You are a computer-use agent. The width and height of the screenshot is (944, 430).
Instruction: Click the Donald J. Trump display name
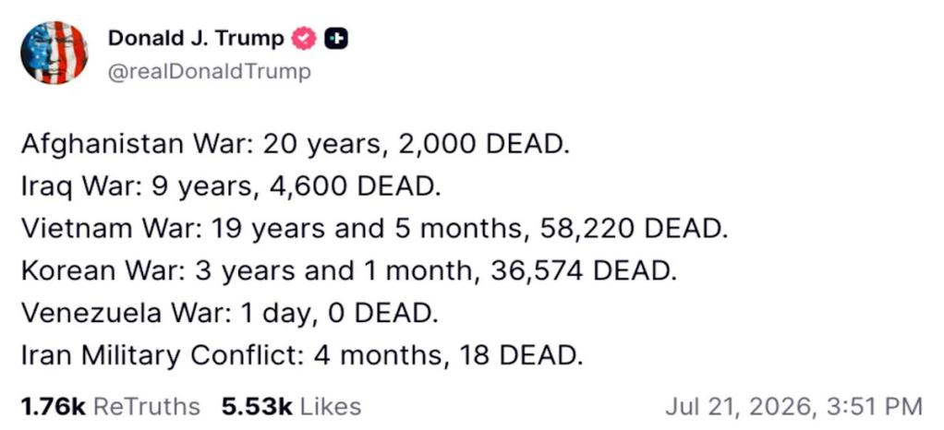click(196, 39)
